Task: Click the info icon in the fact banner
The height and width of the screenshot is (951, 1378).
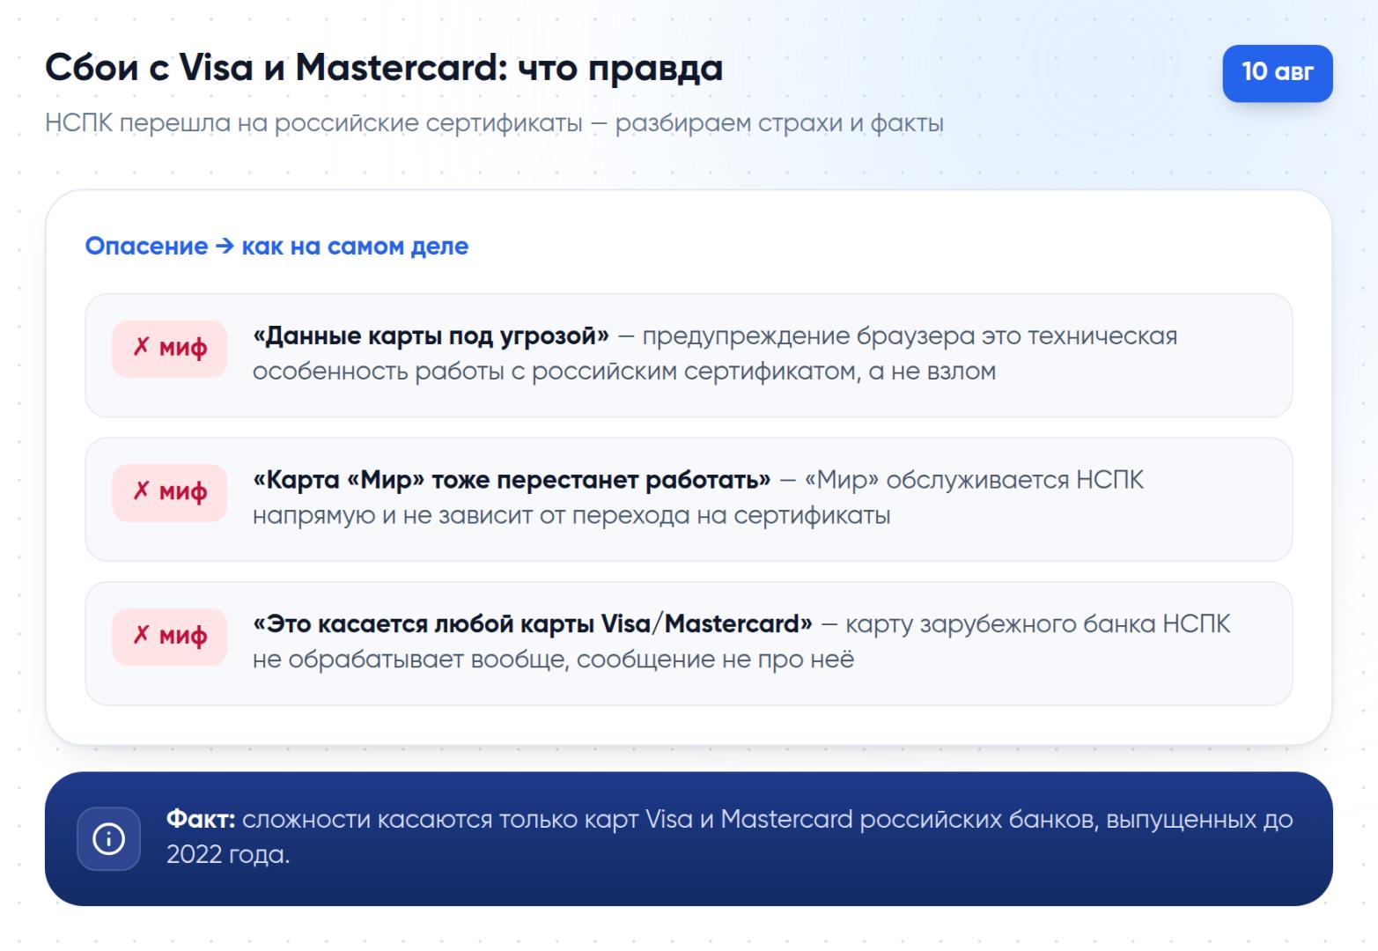Action: pyautogui.click(x=108, y=838)
